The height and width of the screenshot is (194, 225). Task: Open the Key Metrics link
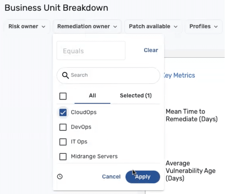tap(179, 75)
